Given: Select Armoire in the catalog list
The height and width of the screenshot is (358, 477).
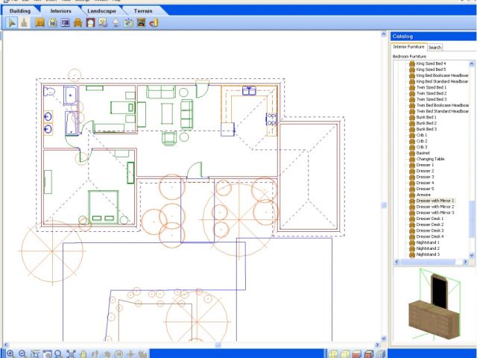Looking at the screenshot, I should [x=423, y=195].
